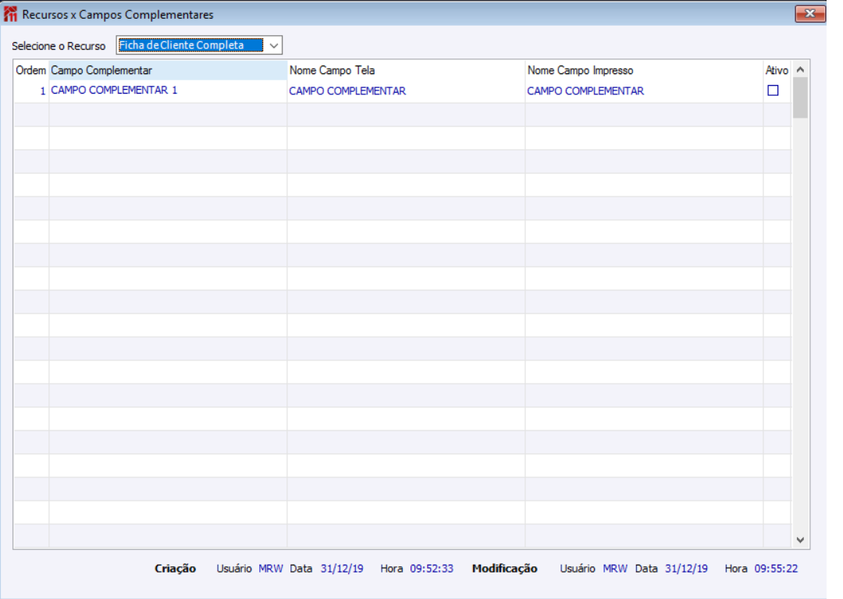Screen dimensions: 843x599
Task: Click the scrollbar up arrow
Action: click(800, 69)
